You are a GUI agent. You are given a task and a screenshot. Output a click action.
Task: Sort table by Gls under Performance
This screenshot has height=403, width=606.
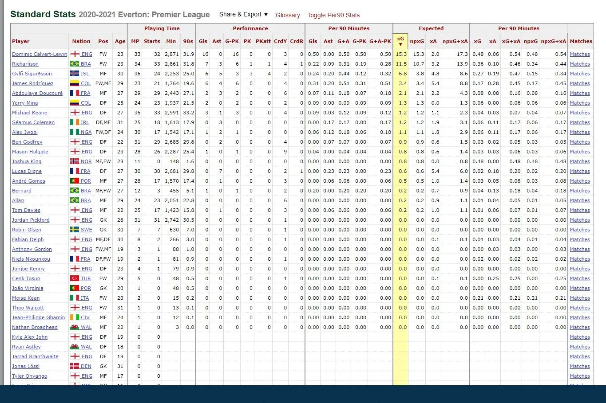203,41
